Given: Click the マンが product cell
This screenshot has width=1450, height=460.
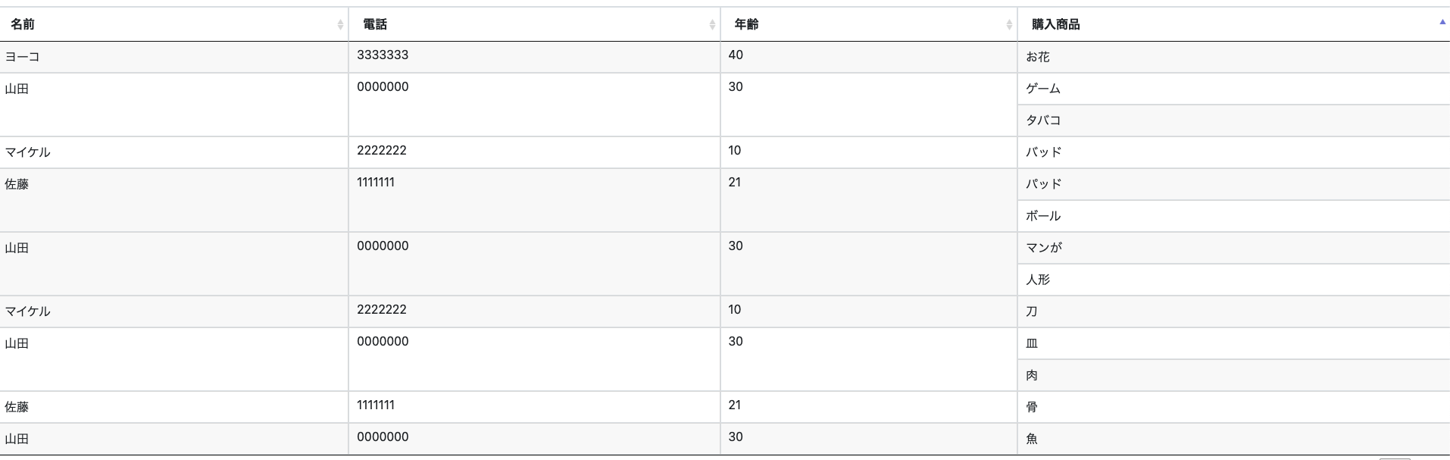Looking at the screenshot, I should (x=1044, y=248).
